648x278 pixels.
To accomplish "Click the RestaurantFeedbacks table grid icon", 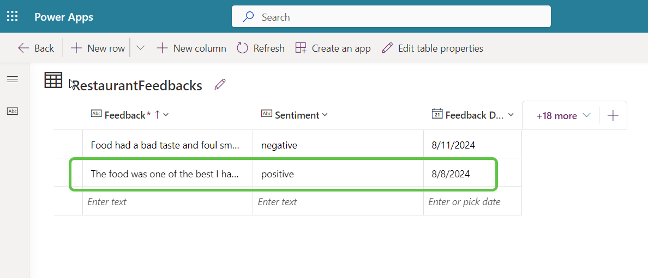I will click(x=53, y=81).
